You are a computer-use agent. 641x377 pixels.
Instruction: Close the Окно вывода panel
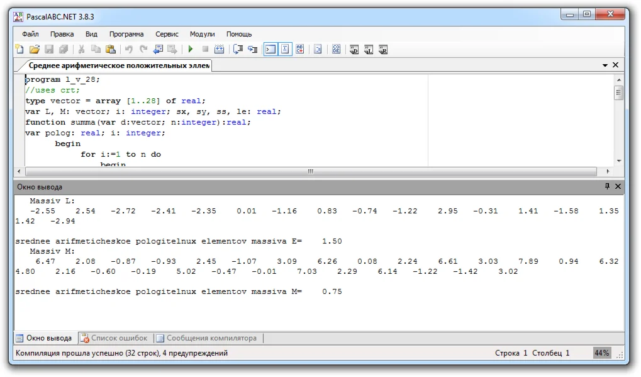(x=618, y=186)
